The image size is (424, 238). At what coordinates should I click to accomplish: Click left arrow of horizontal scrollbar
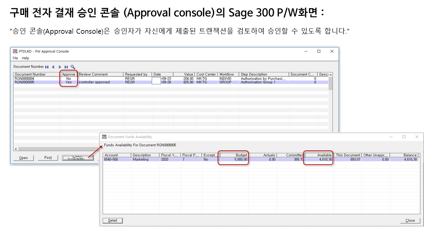16,149
